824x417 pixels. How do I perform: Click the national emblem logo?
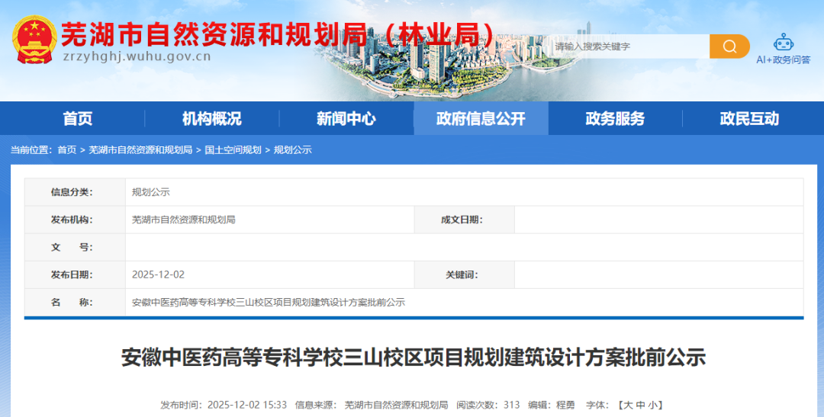pos(34,40)
